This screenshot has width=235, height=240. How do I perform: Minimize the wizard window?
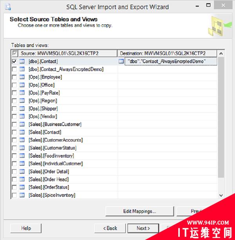pos(197,6)
